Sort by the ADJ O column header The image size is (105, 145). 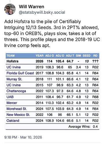[x=49, y=56]
